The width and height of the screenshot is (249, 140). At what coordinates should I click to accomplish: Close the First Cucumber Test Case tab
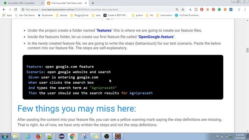(86, 3)
